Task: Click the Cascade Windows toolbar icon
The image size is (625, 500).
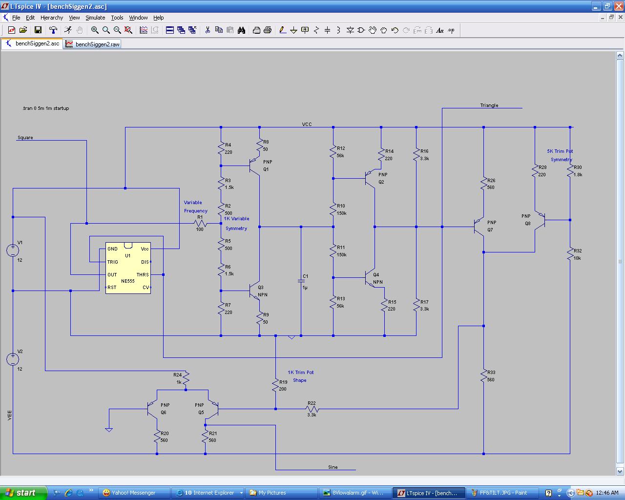Action: click(x=181, y=30)
